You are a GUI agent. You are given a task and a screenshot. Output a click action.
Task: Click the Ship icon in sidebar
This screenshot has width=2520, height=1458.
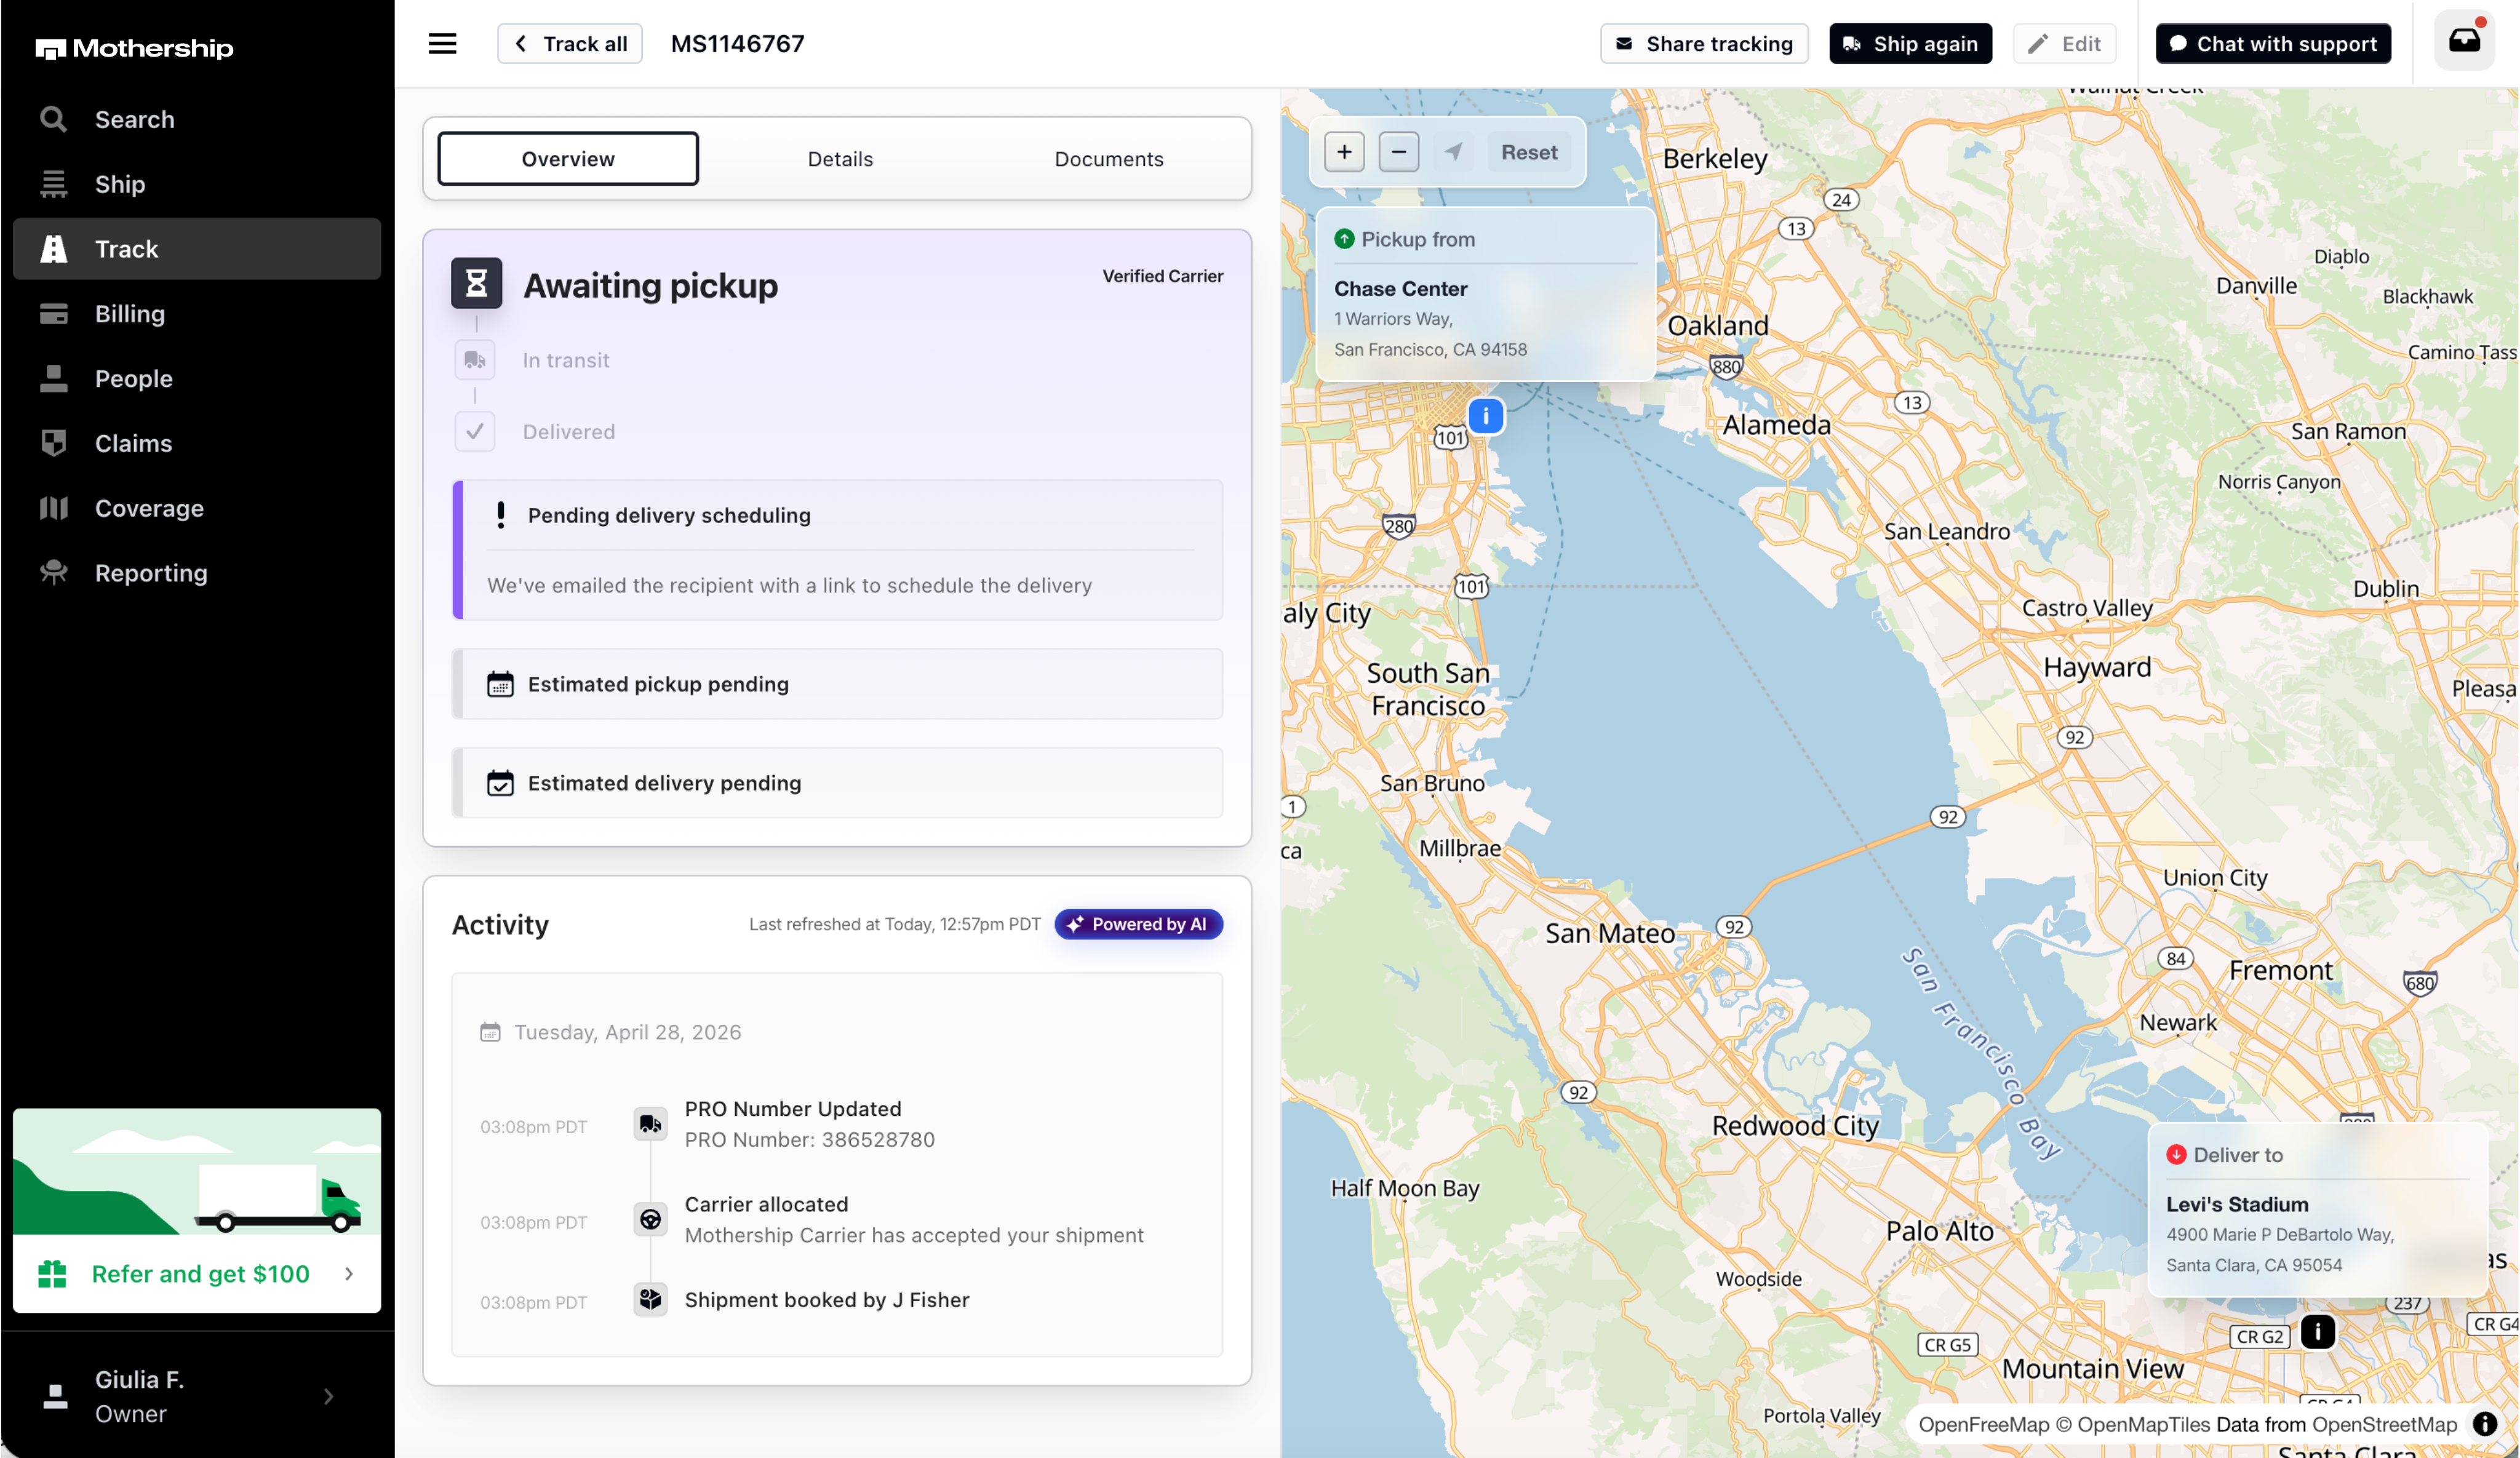pos(53,184)
